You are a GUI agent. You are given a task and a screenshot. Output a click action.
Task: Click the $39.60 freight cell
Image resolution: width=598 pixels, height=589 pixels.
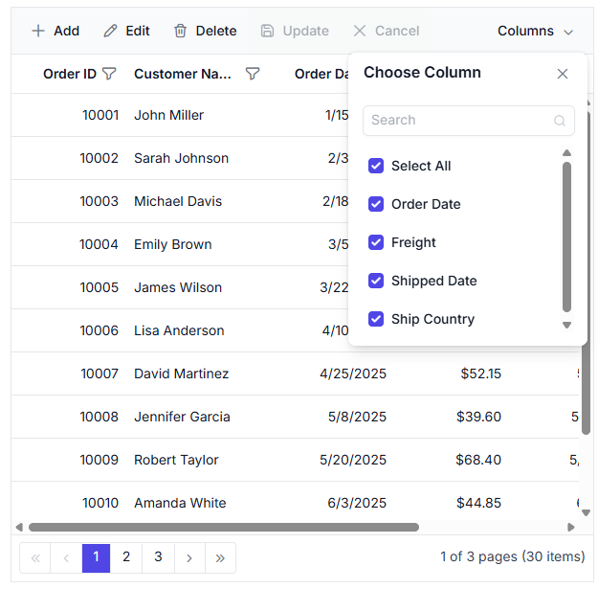pyautogui.click(x=479, y=417)
